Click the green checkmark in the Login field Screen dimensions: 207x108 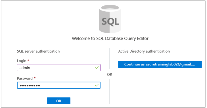pos(97,68)
